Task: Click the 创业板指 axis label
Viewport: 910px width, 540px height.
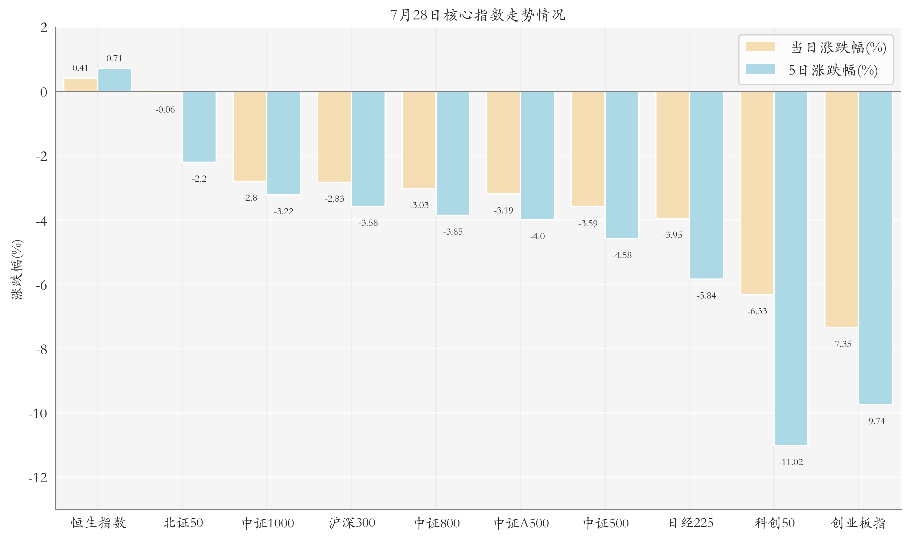Action: click(x=858, y=523)
